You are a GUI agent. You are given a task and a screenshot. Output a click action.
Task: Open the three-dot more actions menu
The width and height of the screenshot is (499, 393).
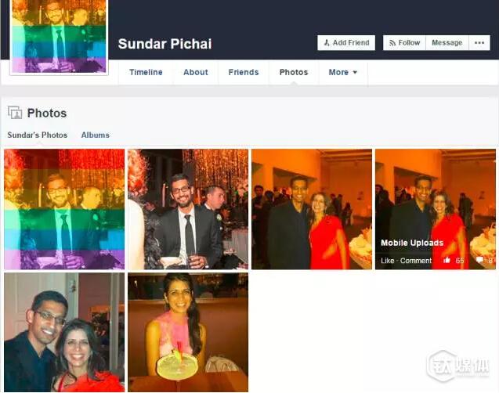tap(479, 42)
